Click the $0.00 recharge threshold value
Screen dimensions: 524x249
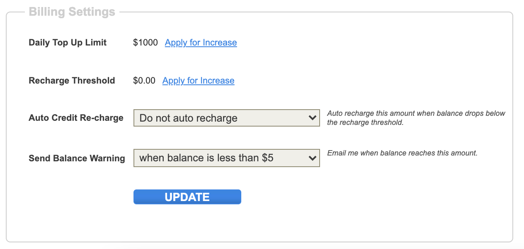coord(144,81)
